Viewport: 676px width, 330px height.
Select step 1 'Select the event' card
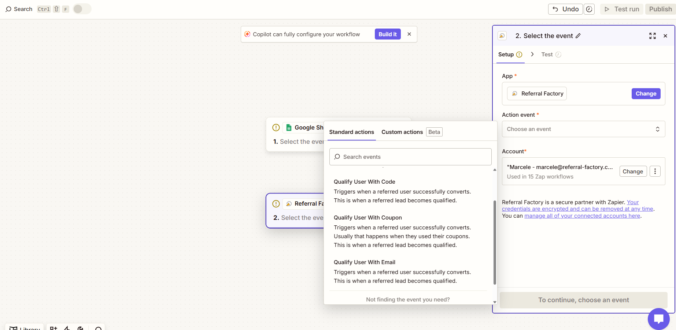point(295,135)
